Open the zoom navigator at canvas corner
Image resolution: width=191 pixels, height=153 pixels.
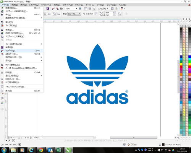178,138
